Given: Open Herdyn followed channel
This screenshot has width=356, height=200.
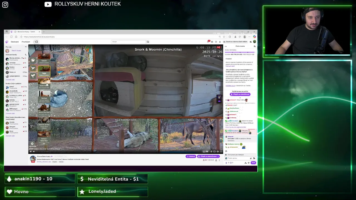Looking at the screenshot, I should point(16,68).
